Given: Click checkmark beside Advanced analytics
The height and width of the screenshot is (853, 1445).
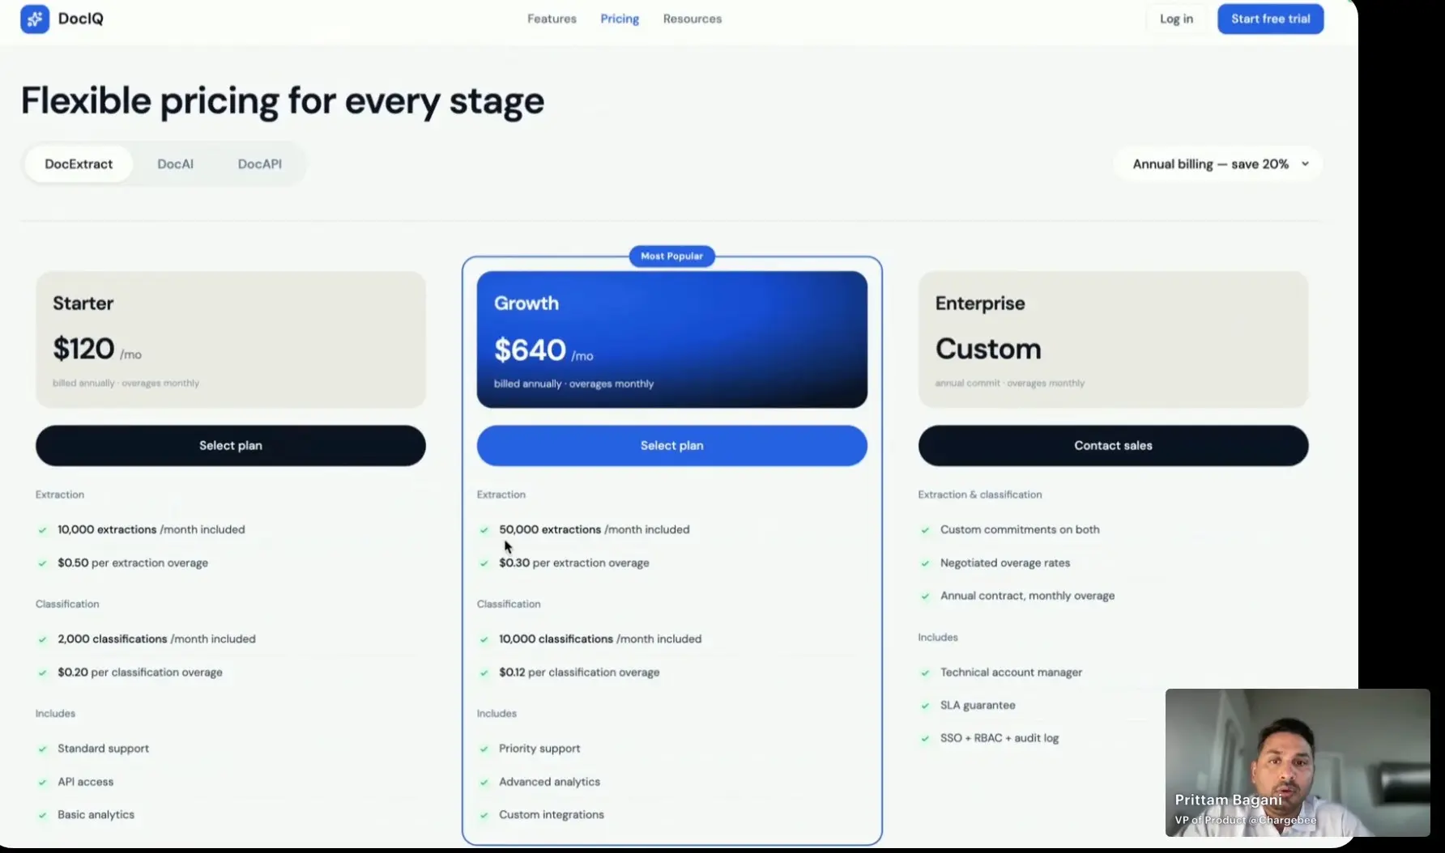Looking at the screenshot, I should click(x=484, y=783).
